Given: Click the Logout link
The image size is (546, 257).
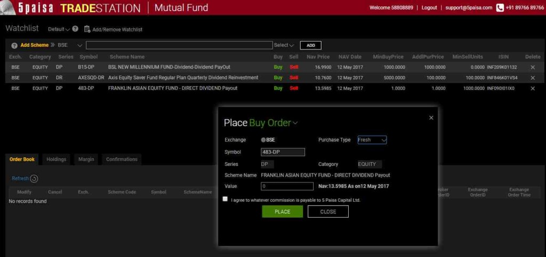Looking at the screenshot, I should 429,8.
